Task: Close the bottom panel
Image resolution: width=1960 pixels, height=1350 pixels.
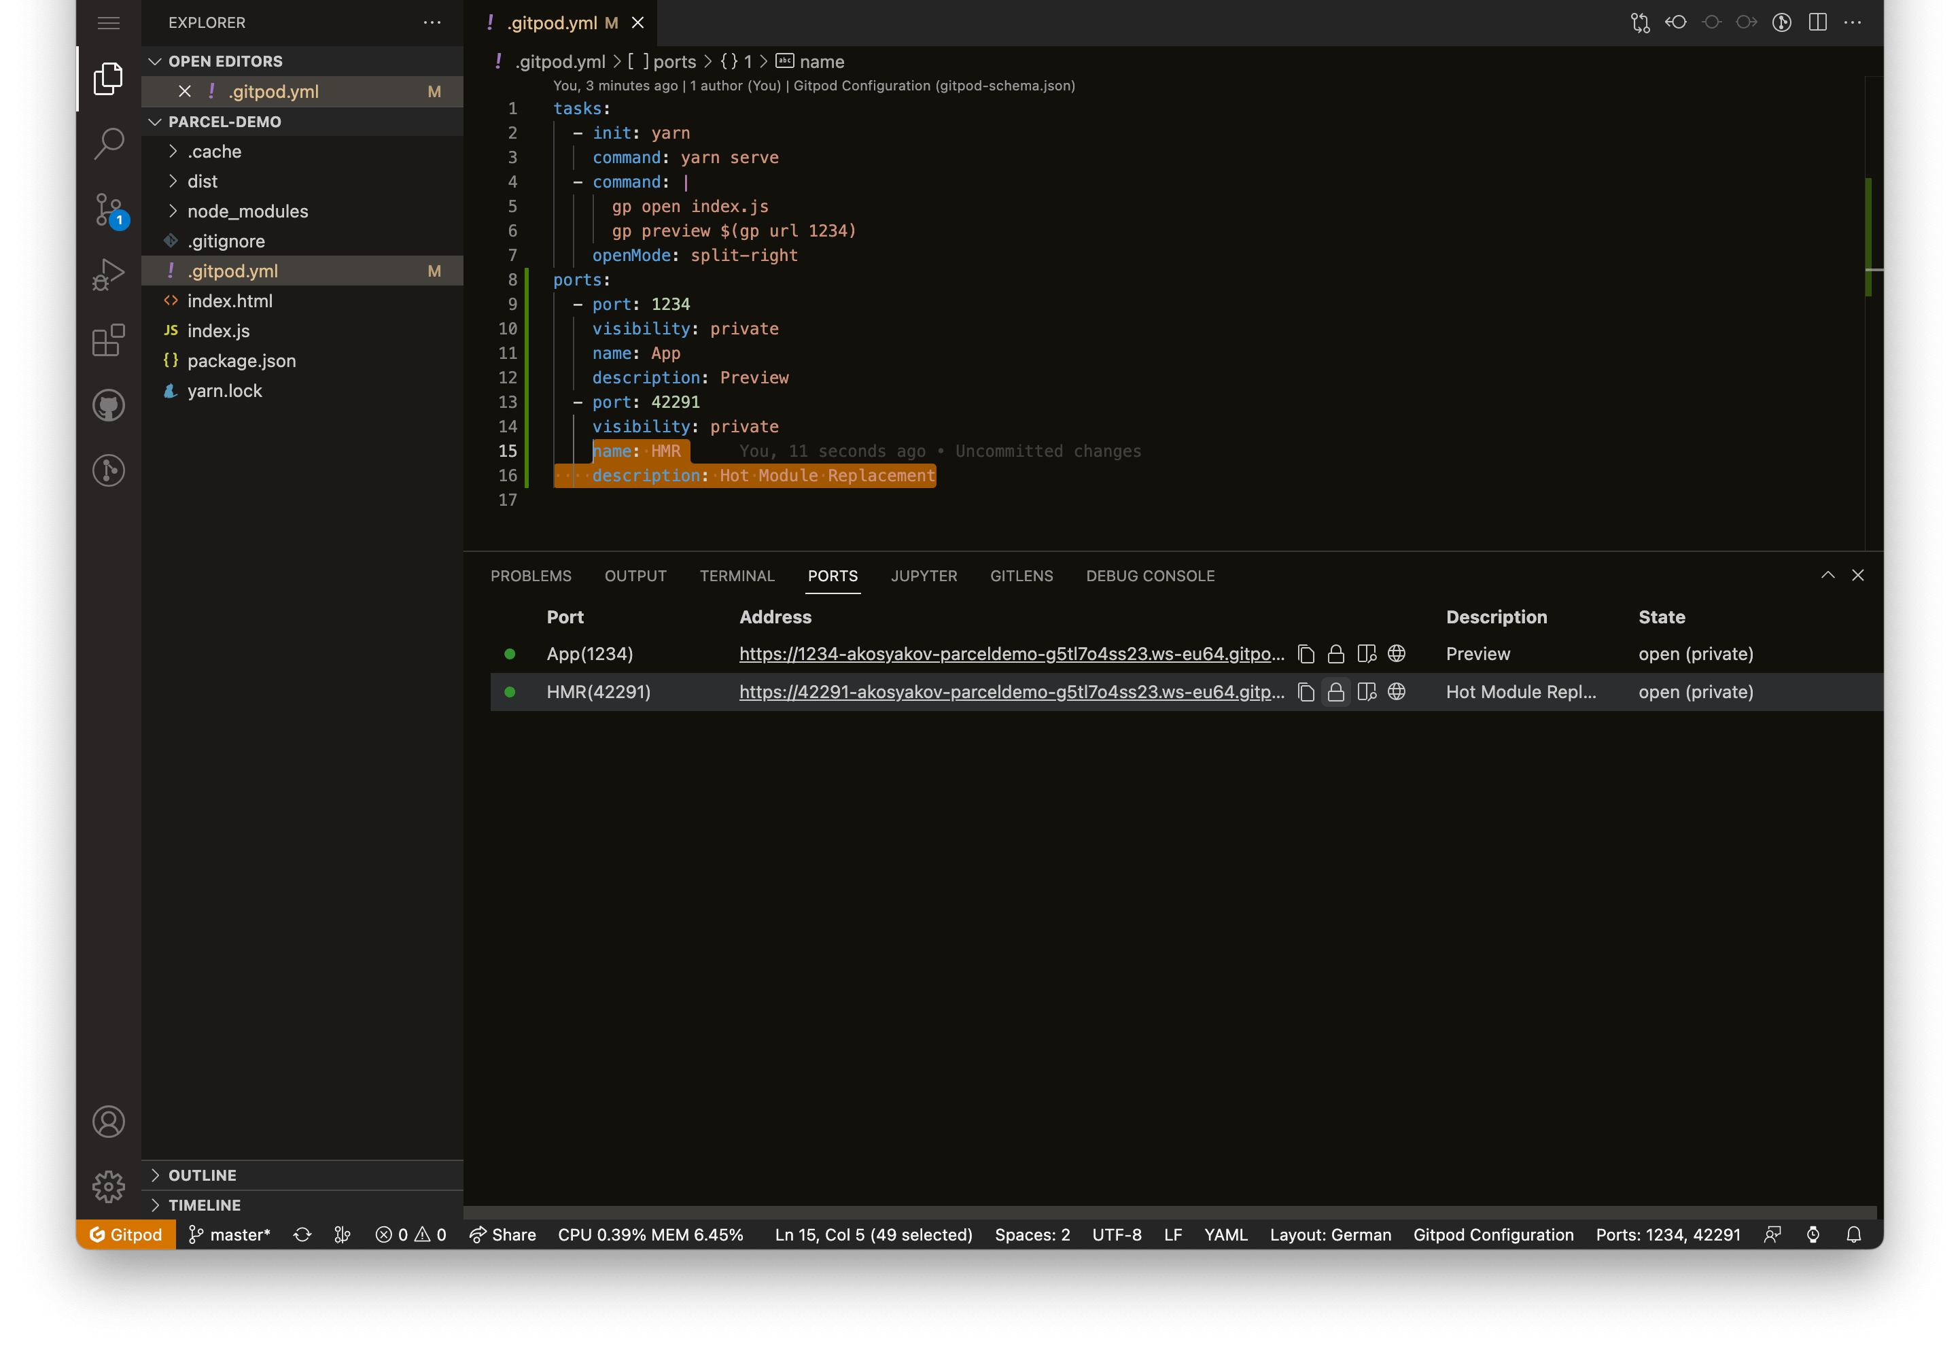Action: 1857,575
